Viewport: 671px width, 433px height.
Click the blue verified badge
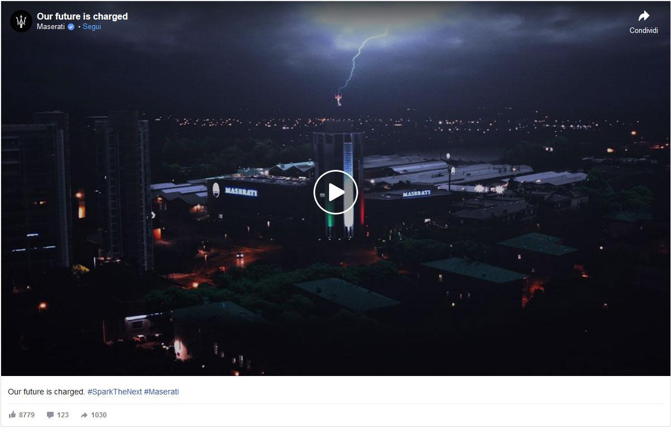click(71, 26)
